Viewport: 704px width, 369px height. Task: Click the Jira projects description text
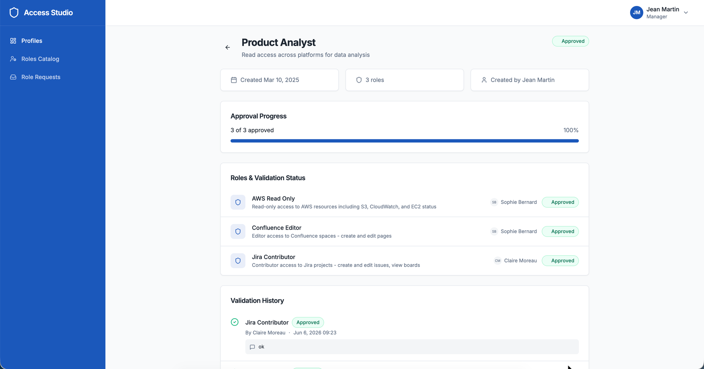coord(336,265)
